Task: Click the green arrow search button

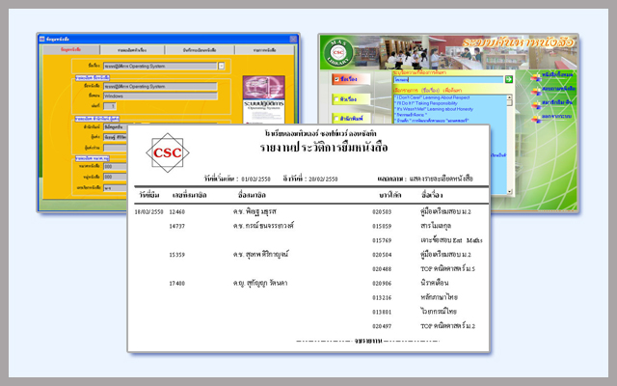Action: [509, 79]
